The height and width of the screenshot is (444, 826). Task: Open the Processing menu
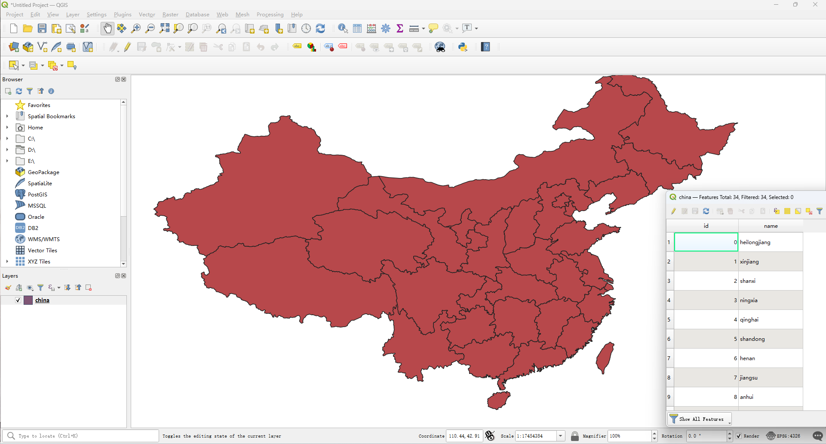pos(270,15)
